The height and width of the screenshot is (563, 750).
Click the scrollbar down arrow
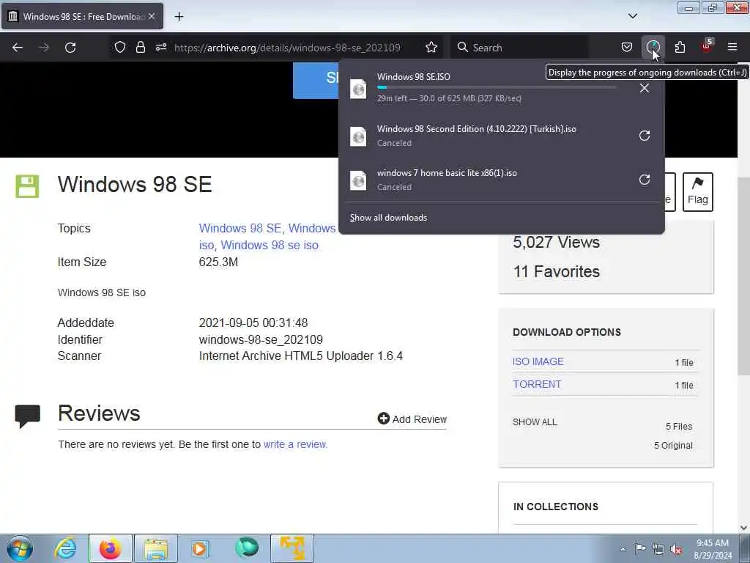pos(743,528)
